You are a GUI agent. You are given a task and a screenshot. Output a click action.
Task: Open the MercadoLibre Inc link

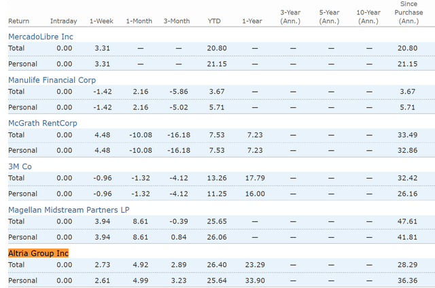(x=41, y=37)
